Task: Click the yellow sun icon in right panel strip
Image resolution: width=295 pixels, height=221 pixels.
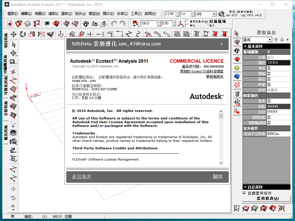Action: [237, 68]
